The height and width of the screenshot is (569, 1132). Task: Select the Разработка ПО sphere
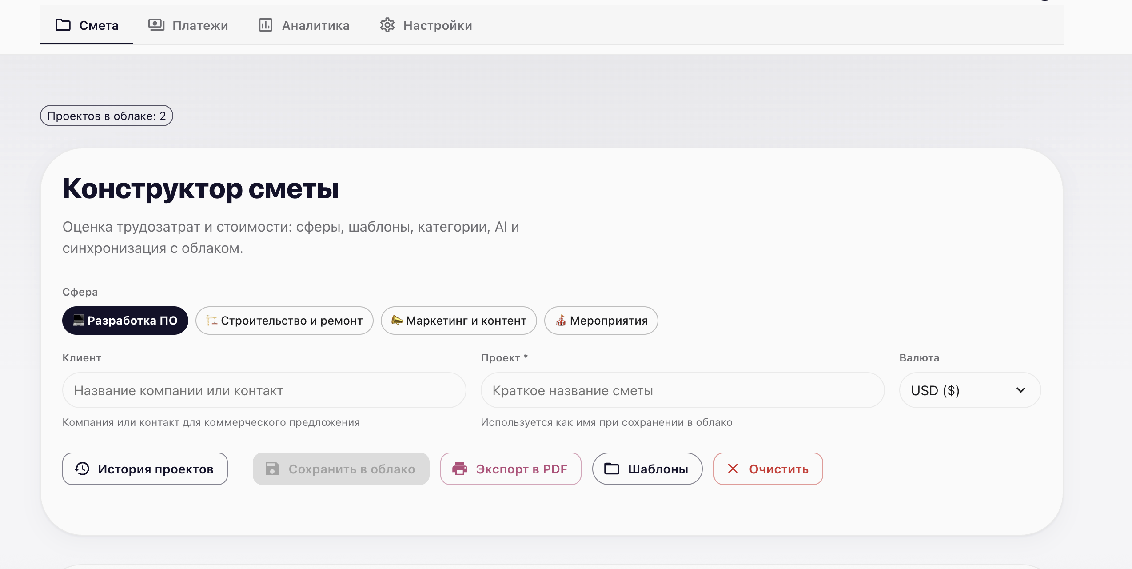[x=125, y=321]
